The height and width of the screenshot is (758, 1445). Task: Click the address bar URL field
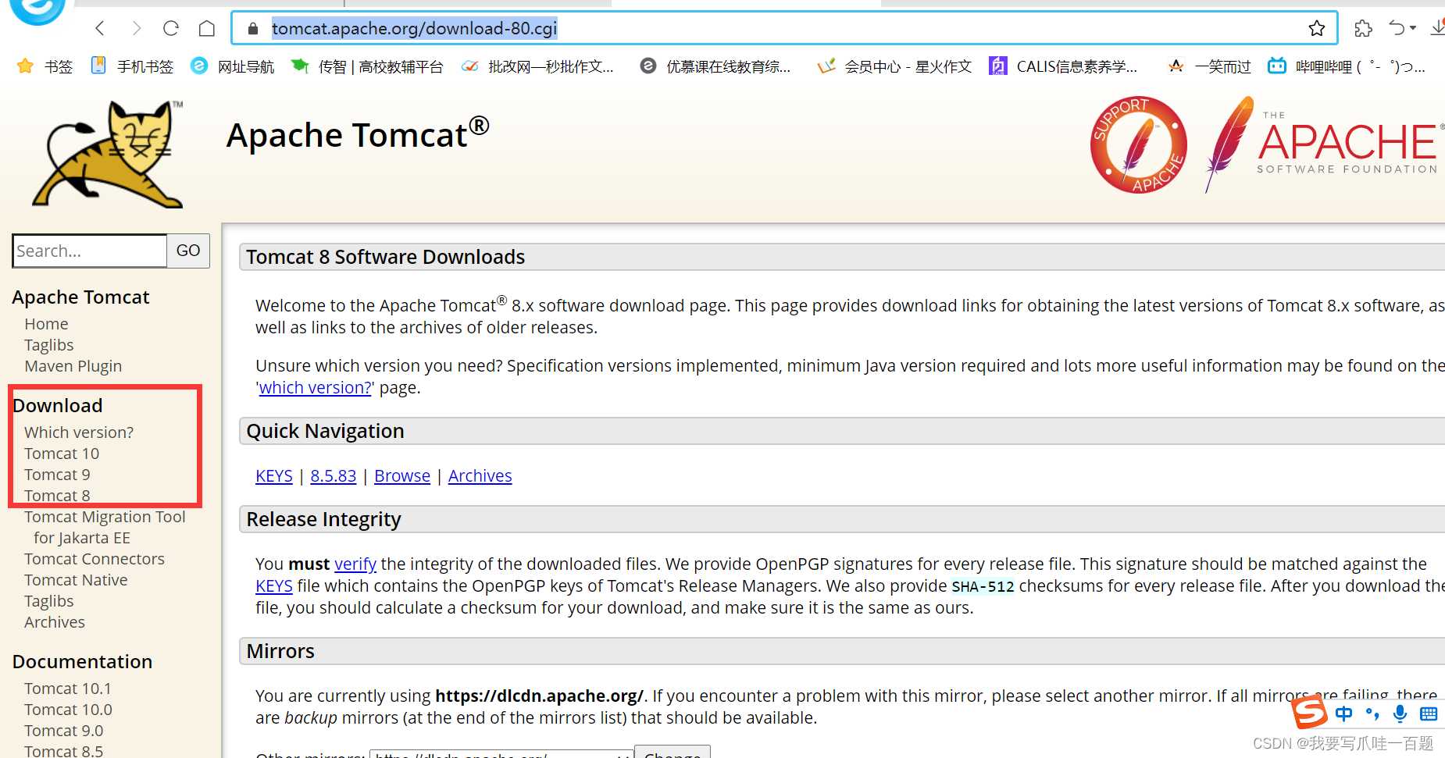[x=784, y=29]
